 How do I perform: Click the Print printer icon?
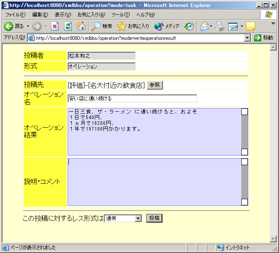pos(220,26)
